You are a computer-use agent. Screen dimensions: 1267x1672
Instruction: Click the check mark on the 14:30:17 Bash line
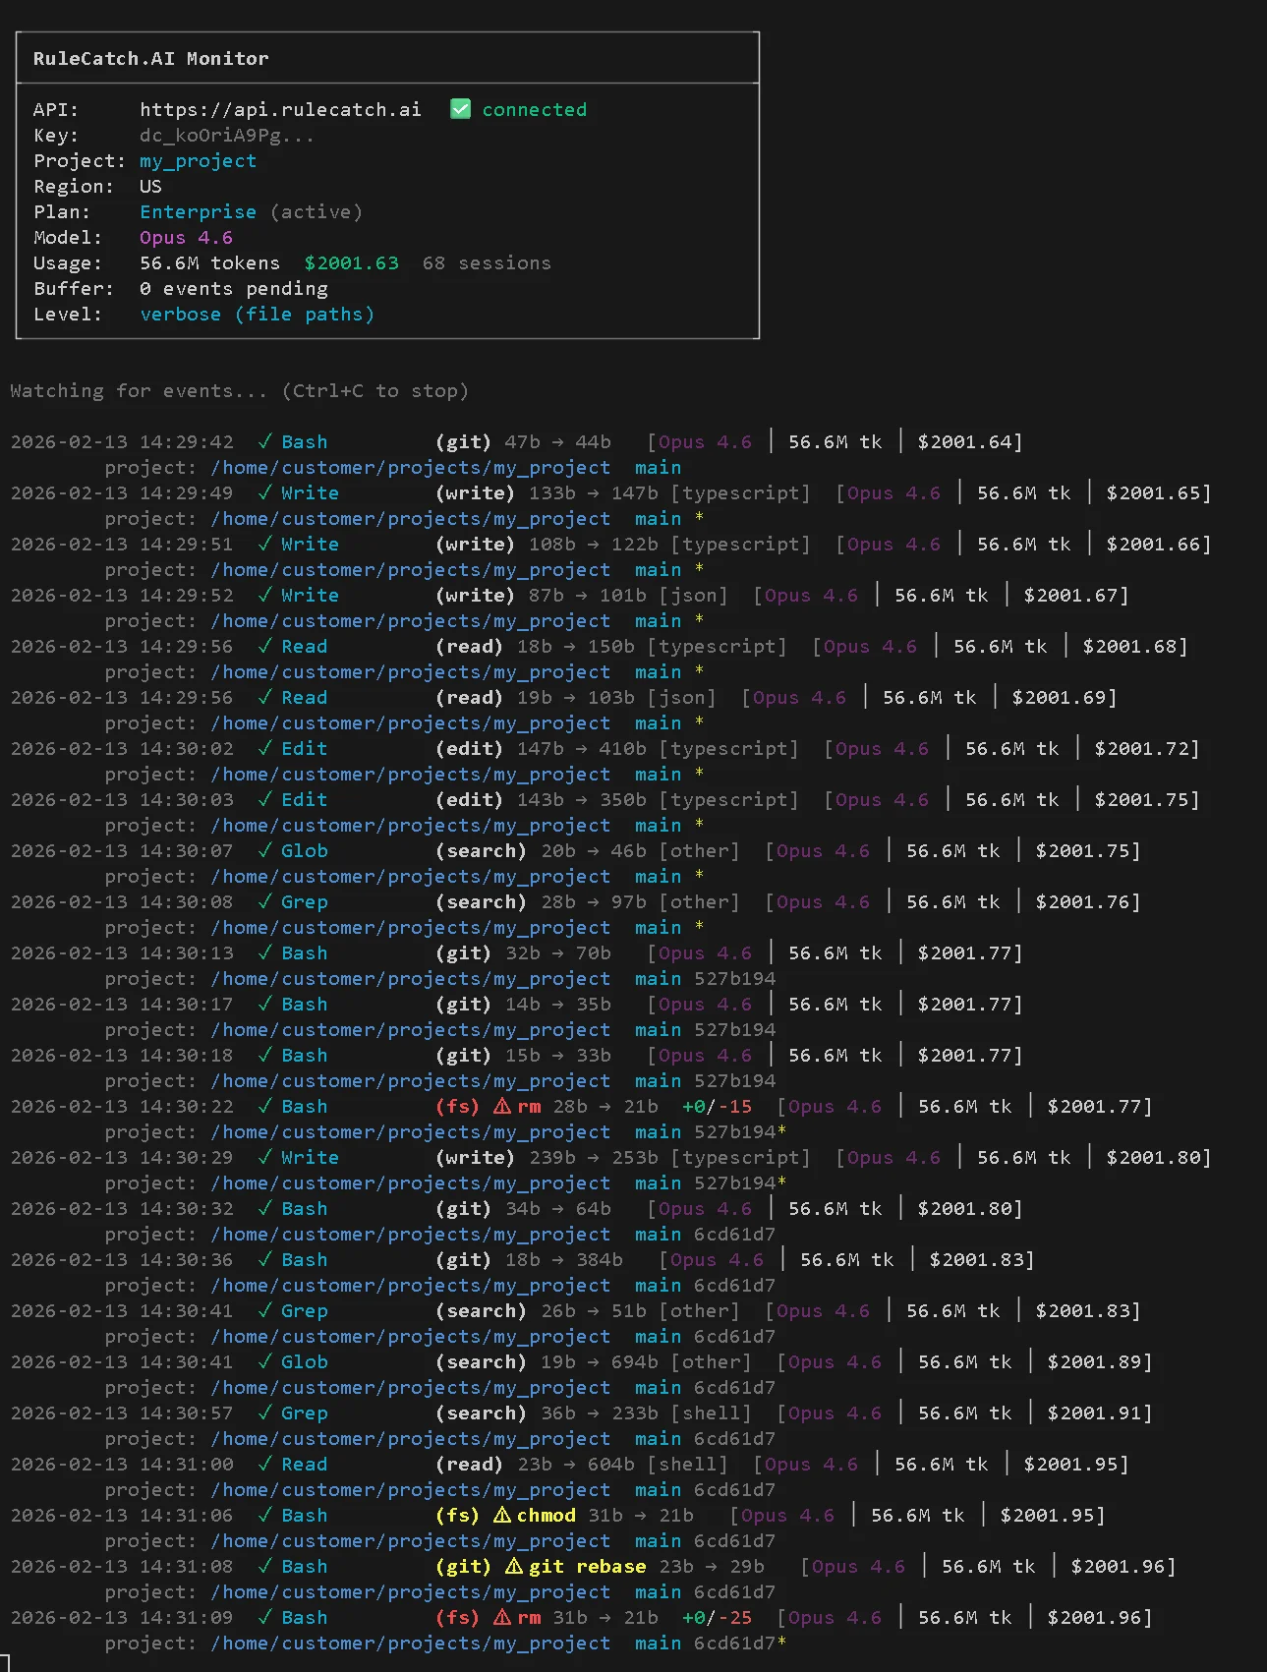coord(264,1004)
